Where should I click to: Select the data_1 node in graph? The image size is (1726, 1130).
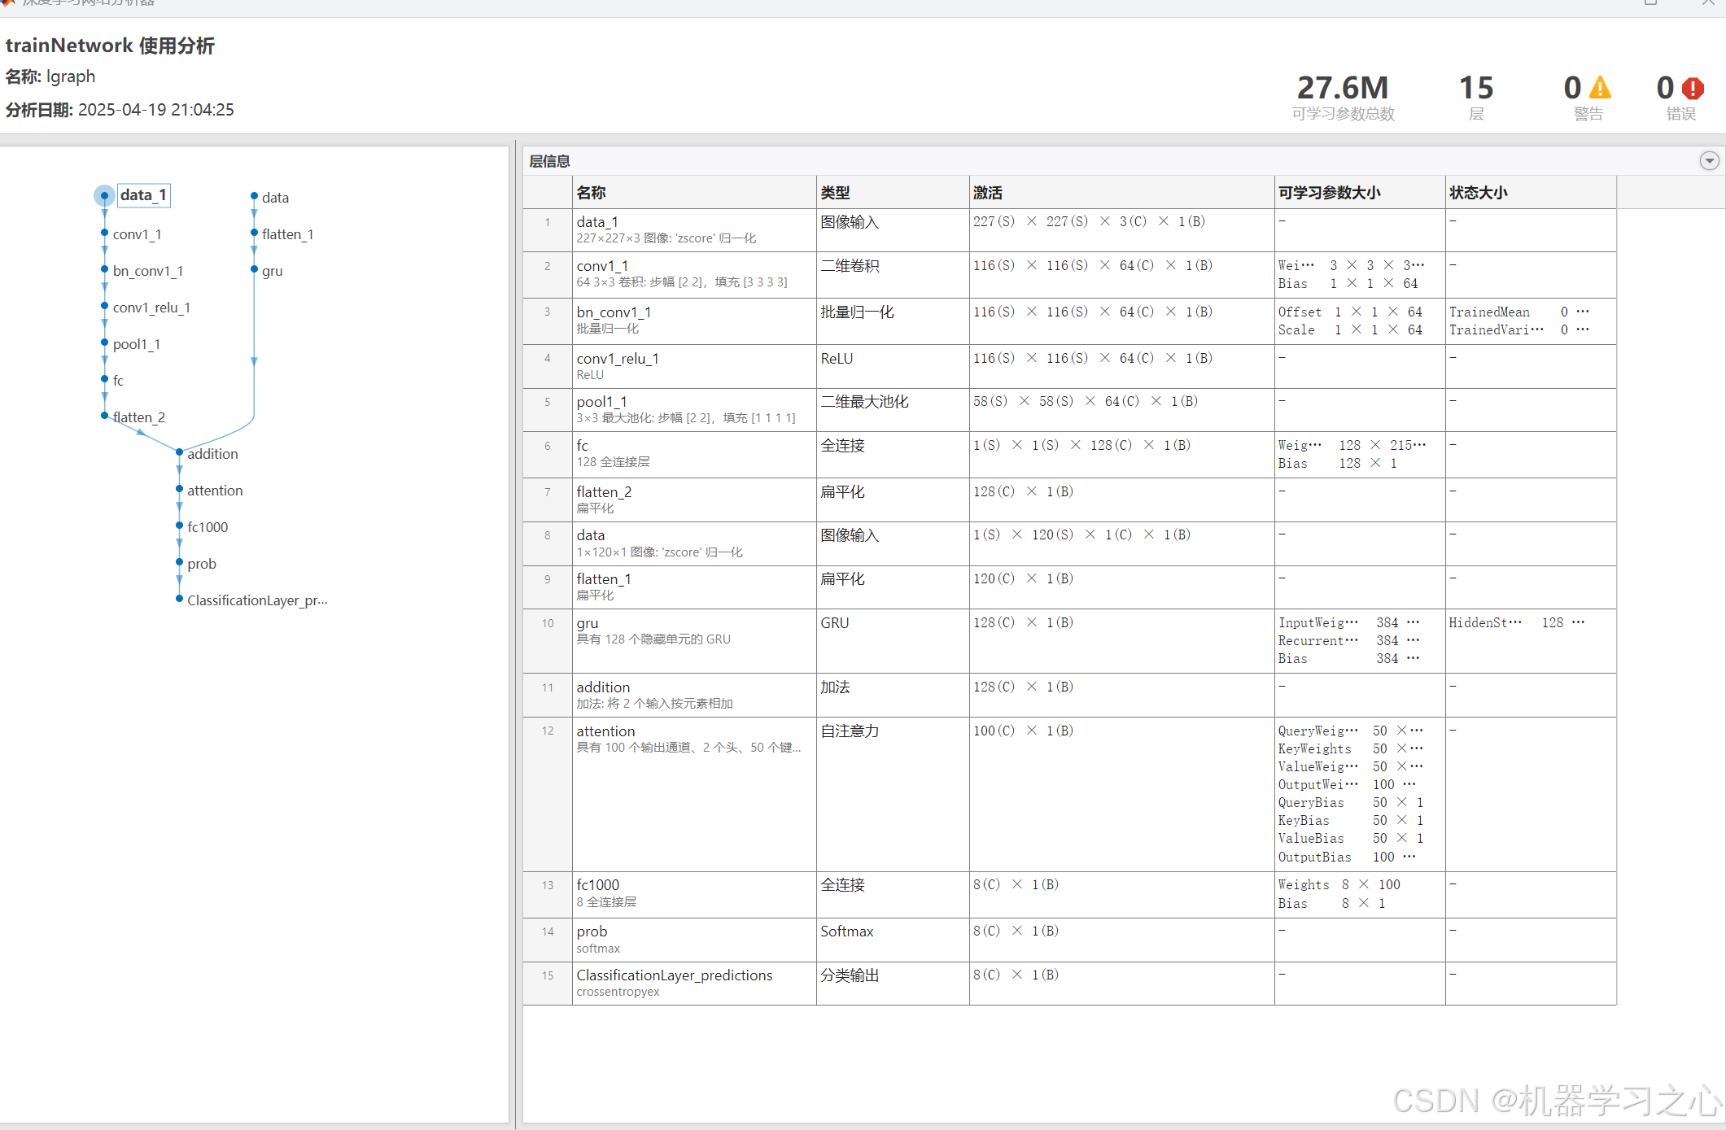pos(143,195)
